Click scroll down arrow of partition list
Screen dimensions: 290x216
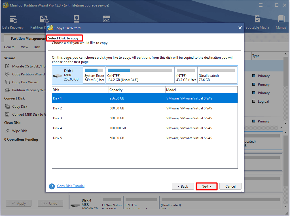[285, 123]
